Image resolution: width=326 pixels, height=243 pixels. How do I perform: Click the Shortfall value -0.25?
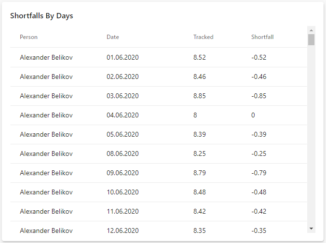point(259,153)
